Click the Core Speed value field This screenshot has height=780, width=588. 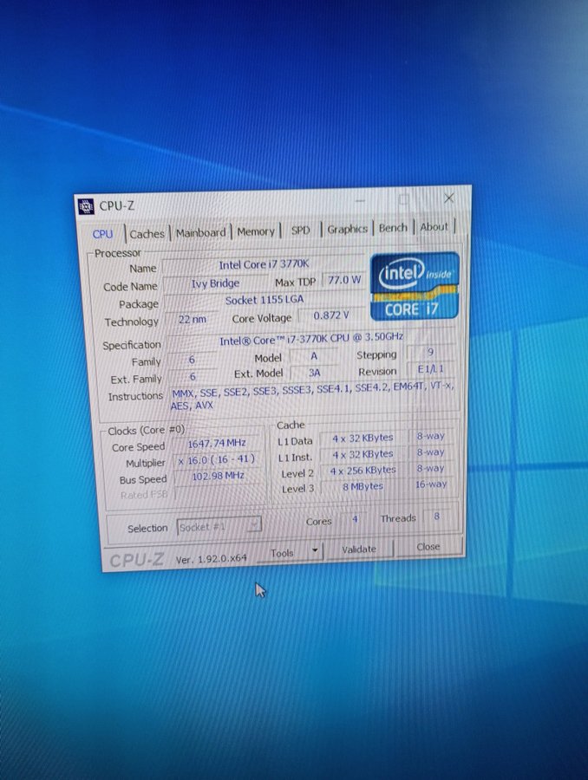pos(217,444)
